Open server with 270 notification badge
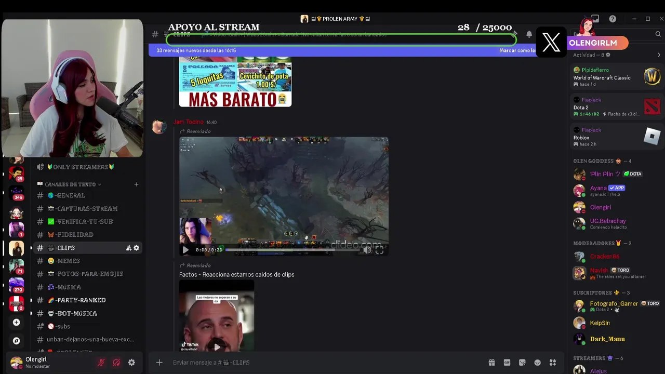 (16, 285)
